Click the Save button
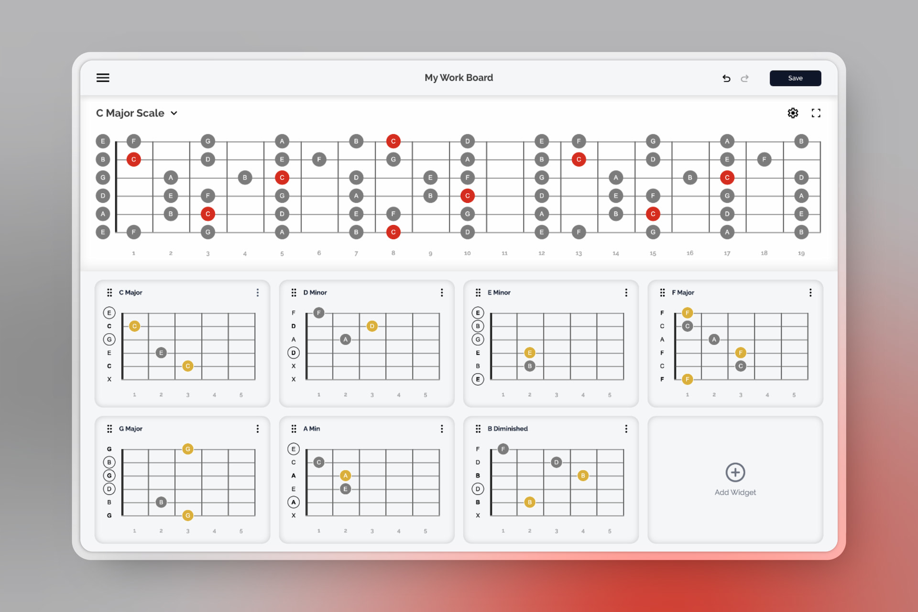 [x=795, y=78]
